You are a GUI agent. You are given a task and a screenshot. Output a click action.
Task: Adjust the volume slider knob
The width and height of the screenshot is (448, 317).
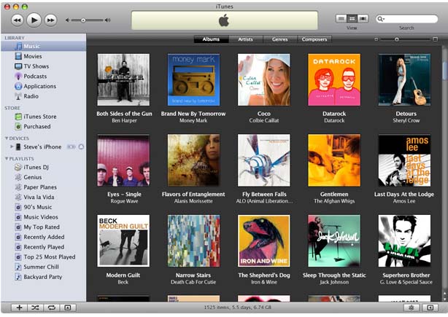click(x=83, y=20)
